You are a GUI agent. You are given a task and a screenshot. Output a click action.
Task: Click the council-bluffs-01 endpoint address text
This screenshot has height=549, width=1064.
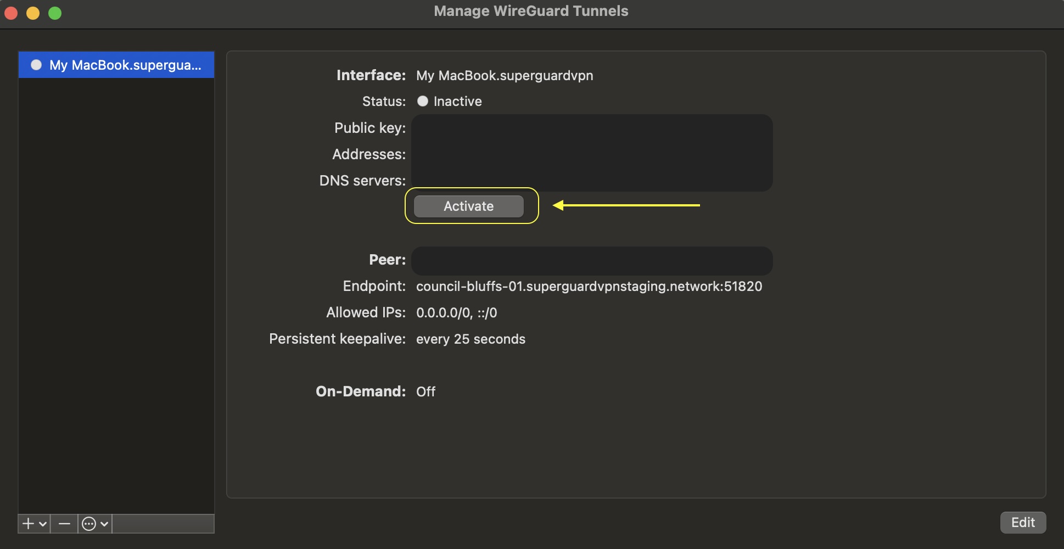[x=589, y=286]
